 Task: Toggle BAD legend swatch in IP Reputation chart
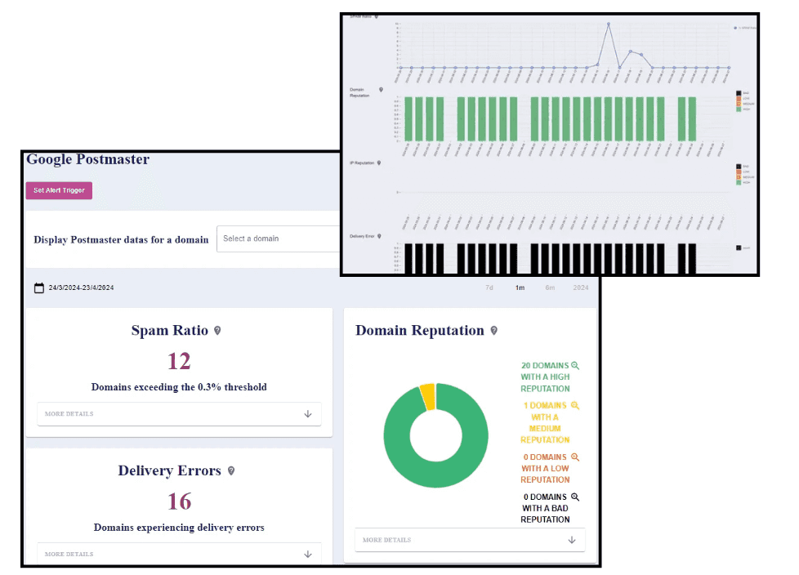(739, 167)
